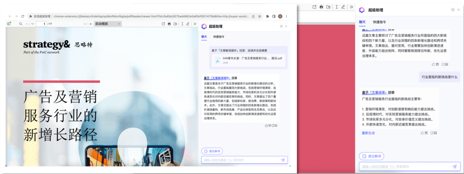Click 退出解读 button in left panel
This screenshot has width=464, height=174.
pyautogui.click(x=212, y=151)
